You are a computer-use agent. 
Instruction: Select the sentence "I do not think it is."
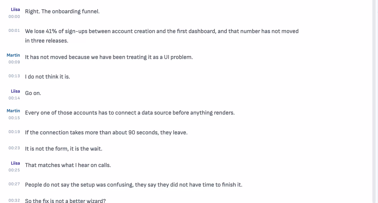48,77
